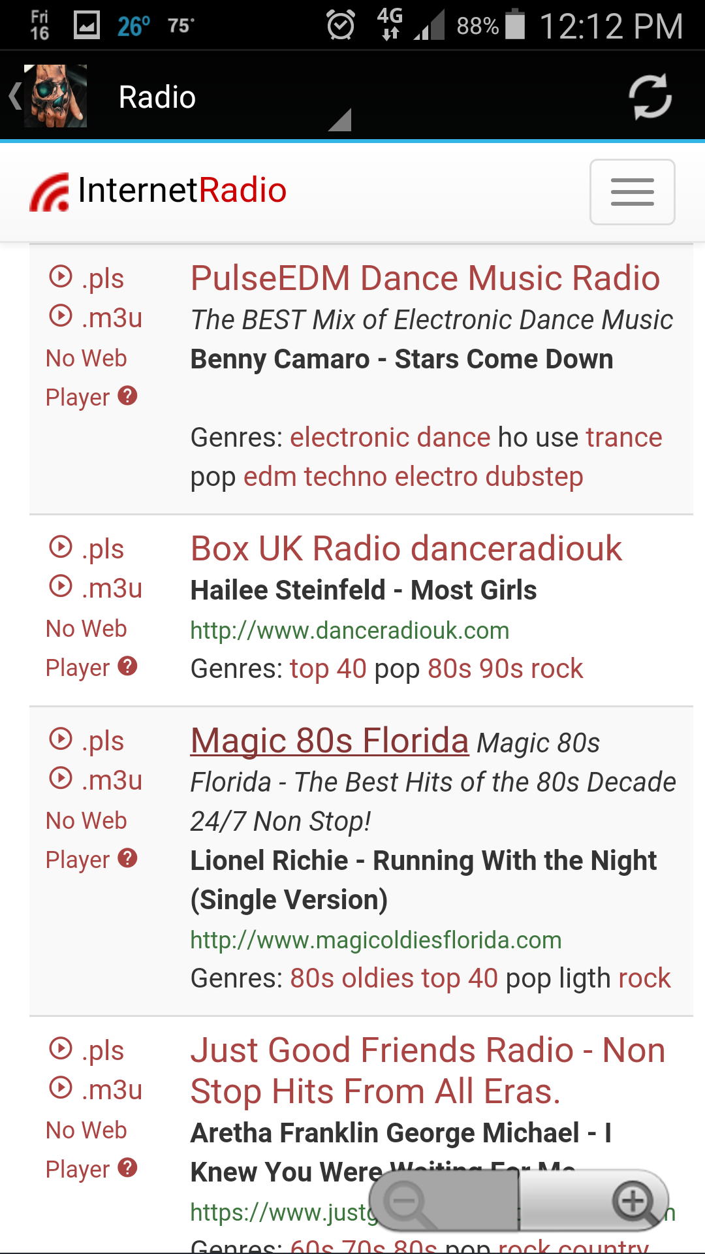The image size is (705, 1254).
Task: Zoom out with the magnifier minus button
Action: click(406, 1200)
